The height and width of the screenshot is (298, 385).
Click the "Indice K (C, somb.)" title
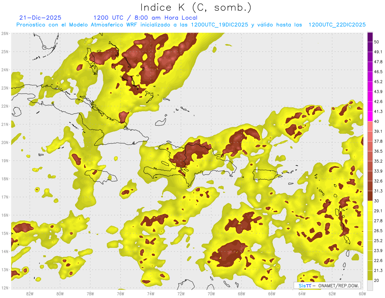tap(196, 8)
